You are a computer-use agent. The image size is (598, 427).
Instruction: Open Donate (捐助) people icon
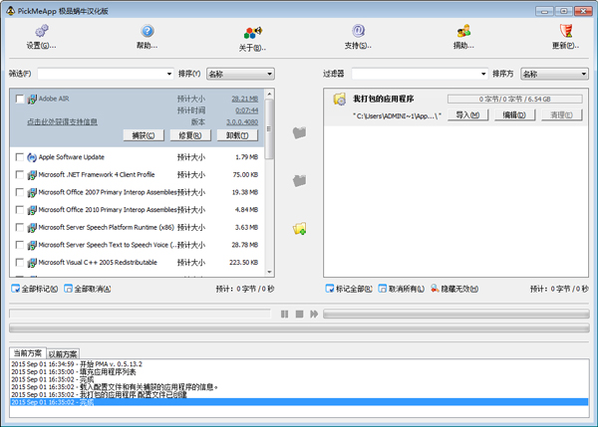coord(463,31)
